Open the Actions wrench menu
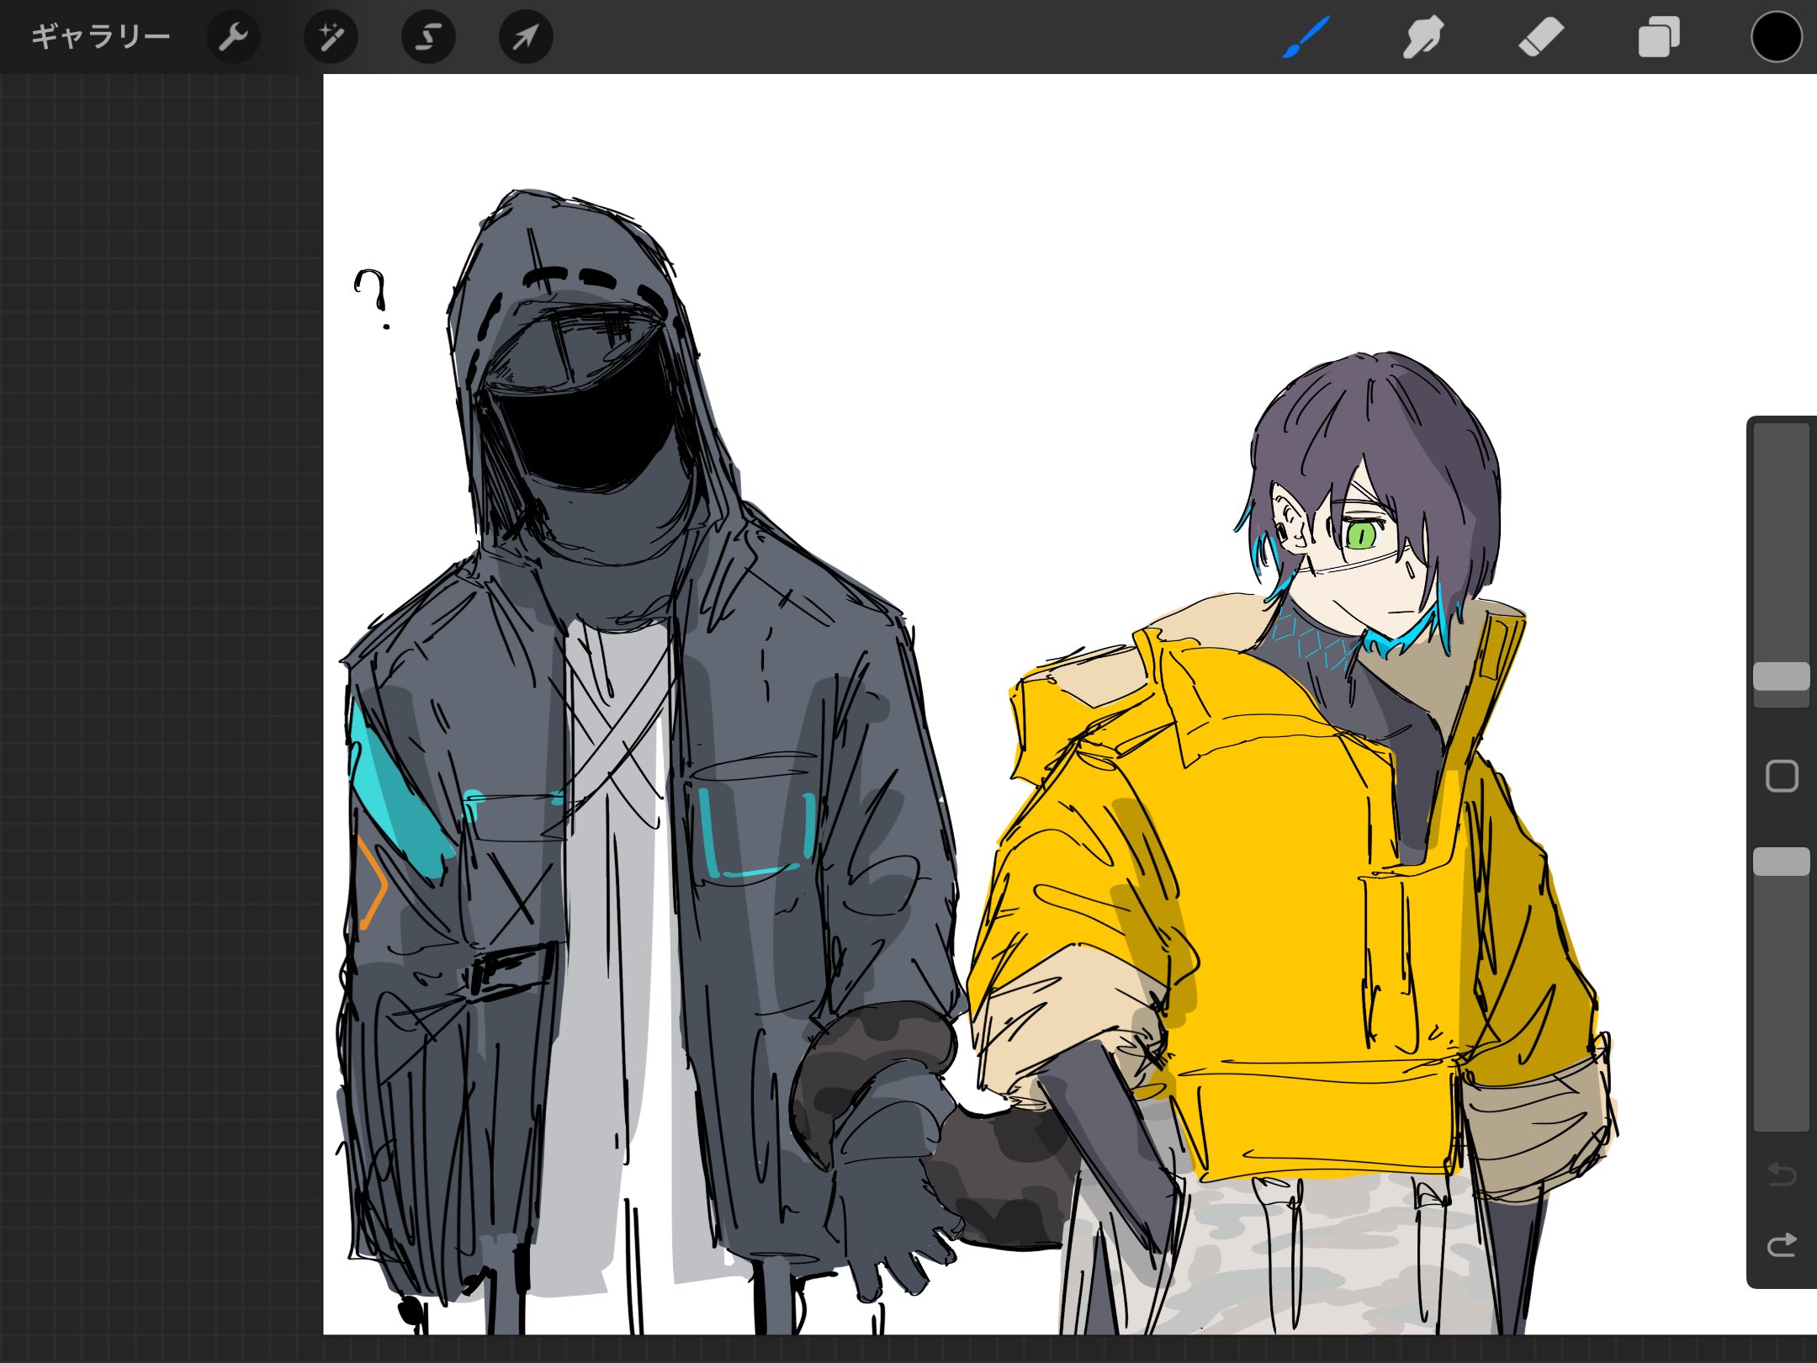Viewport: 1817px width, 1363px height. (233, 37)
